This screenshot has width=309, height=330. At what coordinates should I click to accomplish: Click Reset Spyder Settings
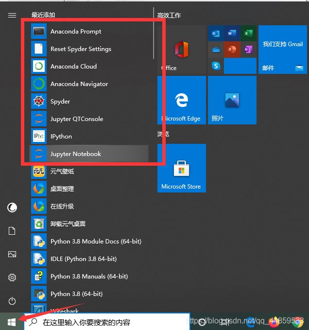81,49
